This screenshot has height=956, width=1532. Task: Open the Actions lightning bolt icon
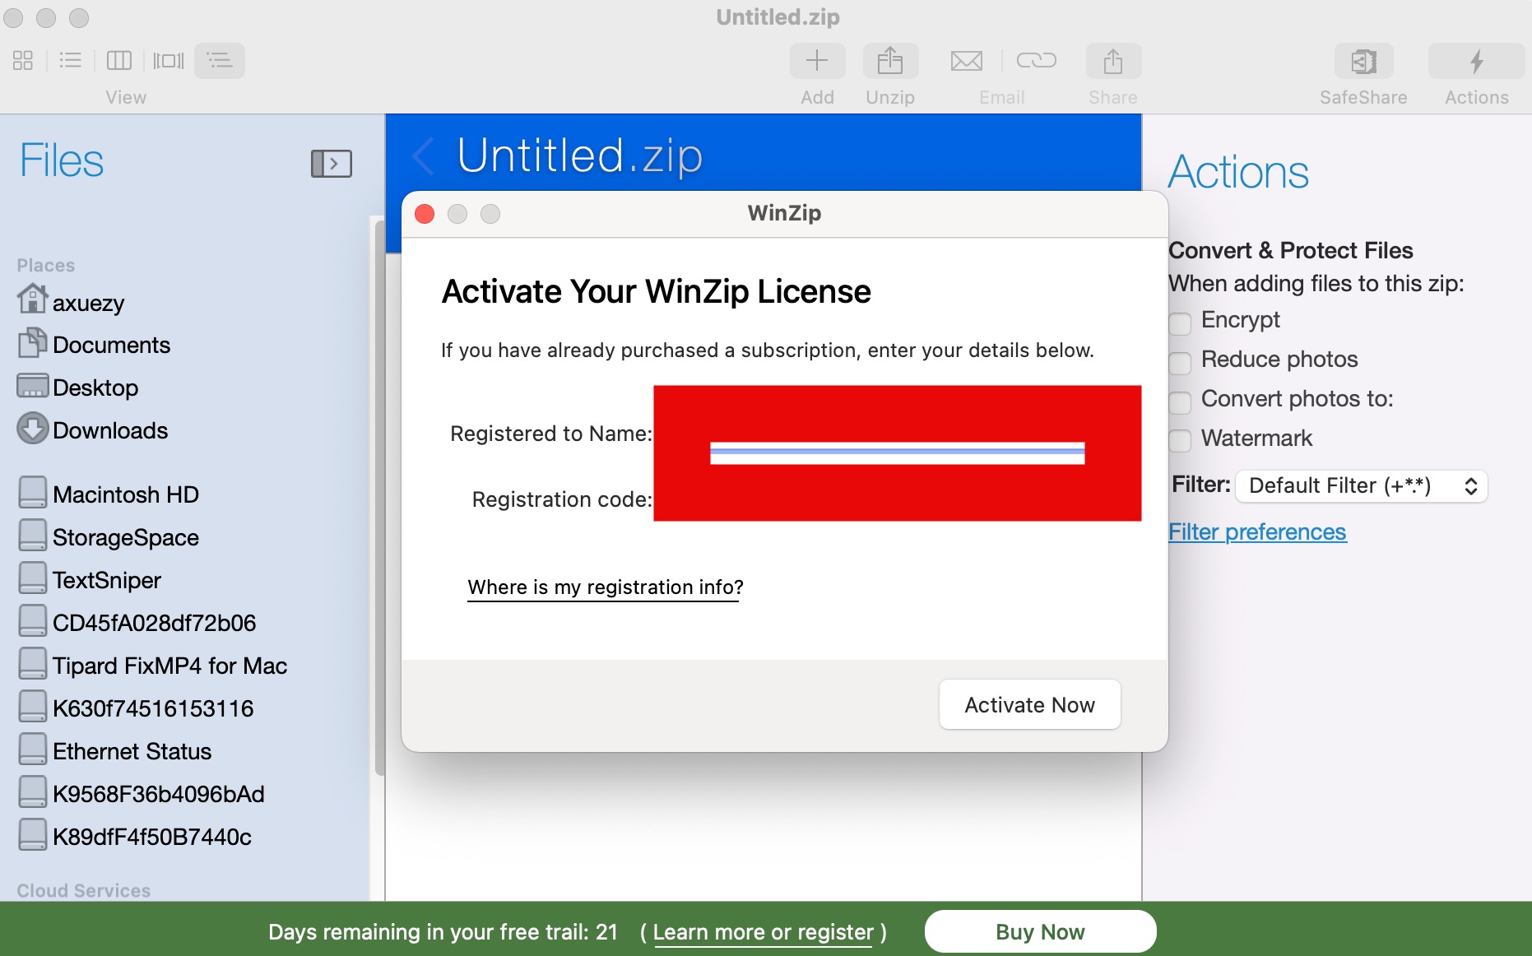click(1476, 62)
